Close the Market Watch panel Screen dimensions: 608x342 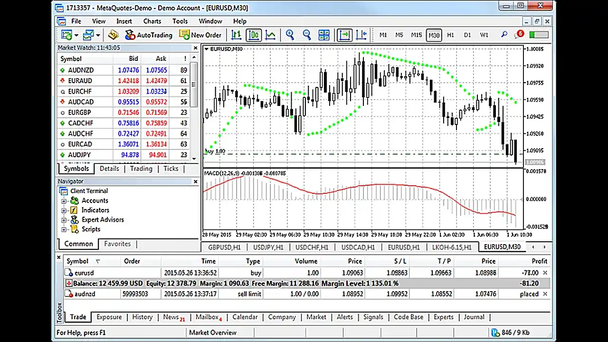195,48
